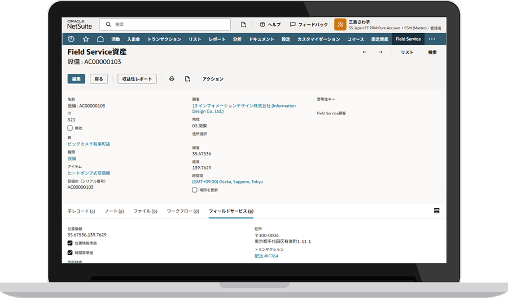The height and width of the screenshot is (298, 508).
Task: Go to the home icon
Action: click(100, 39)
